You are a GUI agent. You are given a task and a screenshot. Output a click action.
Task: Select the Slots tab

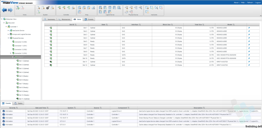pyautogui.click(x=77, y=19)
